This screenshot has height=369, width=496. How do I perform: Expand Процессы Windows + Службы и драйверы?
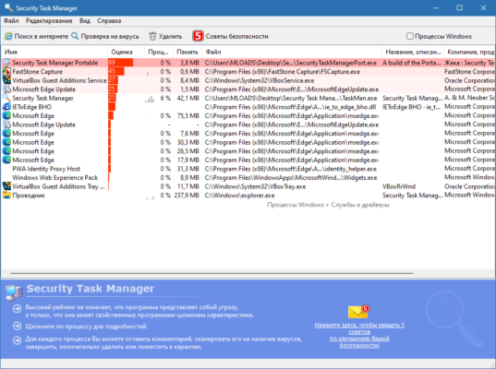coord(328,205)
